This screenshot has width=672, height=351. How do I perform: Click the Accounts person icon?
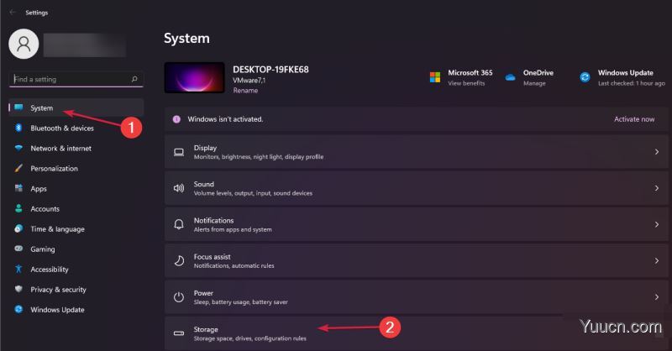pyautogui.click(x=18, y=208)
